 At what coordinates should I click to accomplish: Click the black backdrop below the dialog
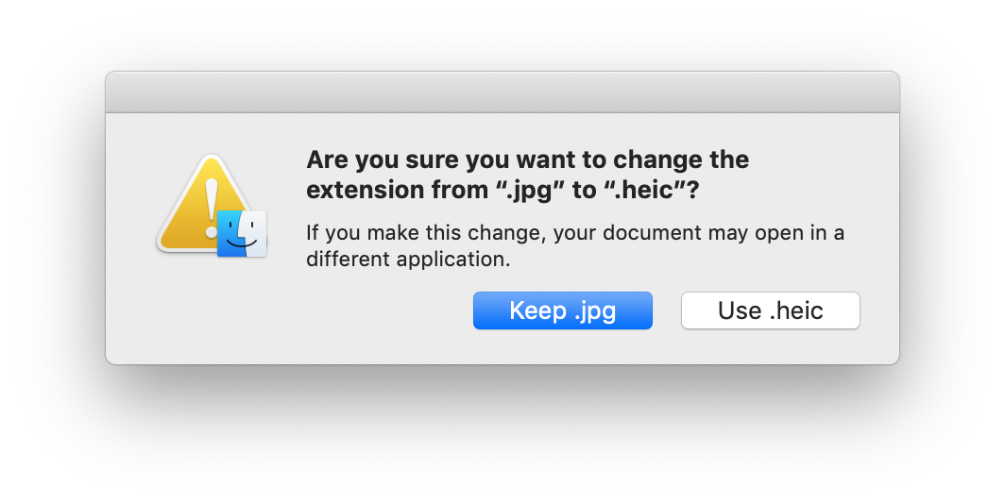[502, 434]
